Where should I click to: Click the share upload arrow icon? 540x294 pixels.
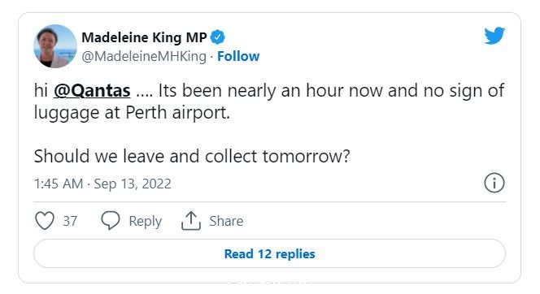[x=191, y=220]
